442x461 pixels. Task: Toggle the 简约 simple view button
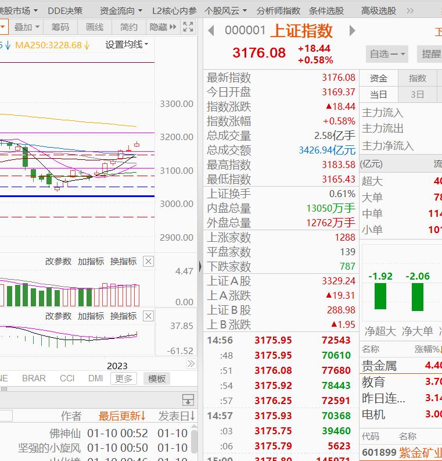(128, 27)
